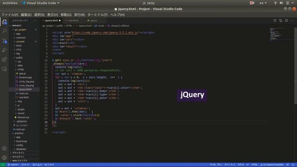
Task: Click the git master branch indicator
Action: (x=13, y=165)
